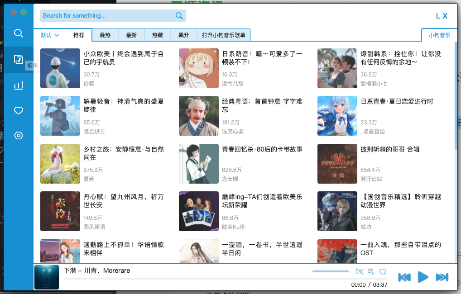Skip to next track

pyautogui.click(x=442, y=277)
